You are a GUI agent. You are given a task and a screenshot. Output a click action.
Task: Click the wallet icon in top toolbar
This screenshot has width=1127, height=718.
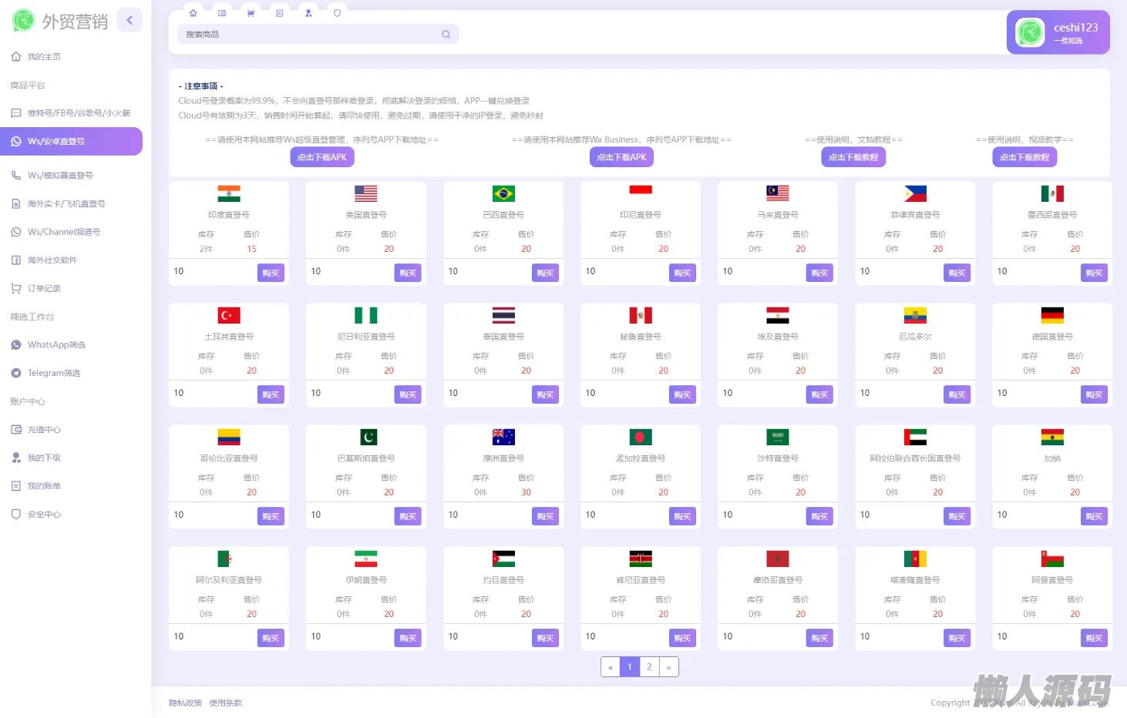(x=222, y=13)
